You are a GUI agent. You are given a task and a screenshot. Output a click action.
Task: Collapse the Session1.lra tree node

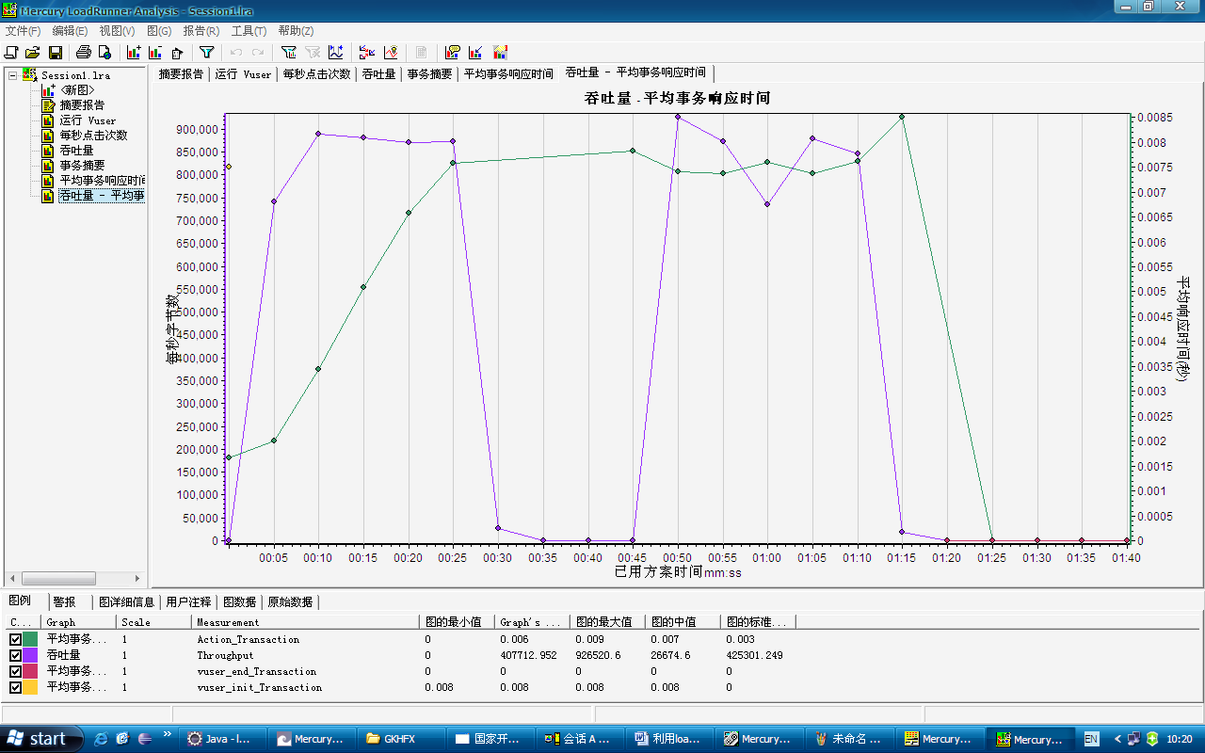(x=12, y=74)
